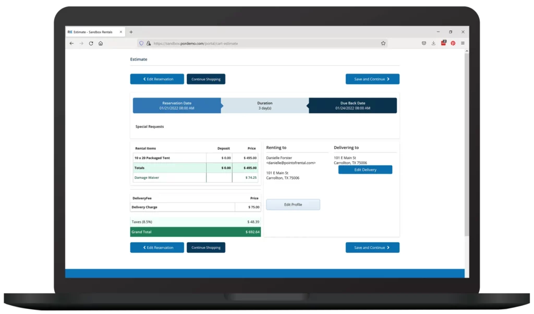Click the Special Requests label

(150, 126)
